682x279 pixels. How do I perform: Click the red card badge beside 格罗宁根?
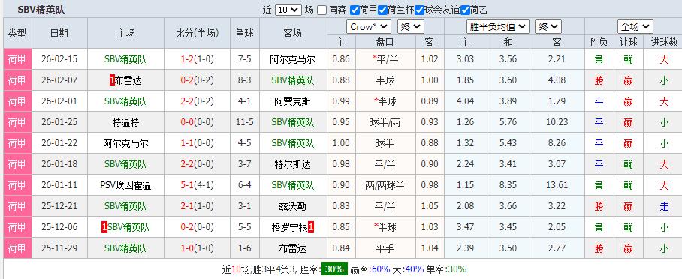click(311, 227)
